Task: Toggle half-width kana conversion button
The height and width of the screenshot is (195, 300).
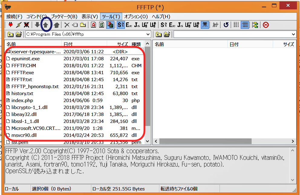Action: click(x=215, y=25)
